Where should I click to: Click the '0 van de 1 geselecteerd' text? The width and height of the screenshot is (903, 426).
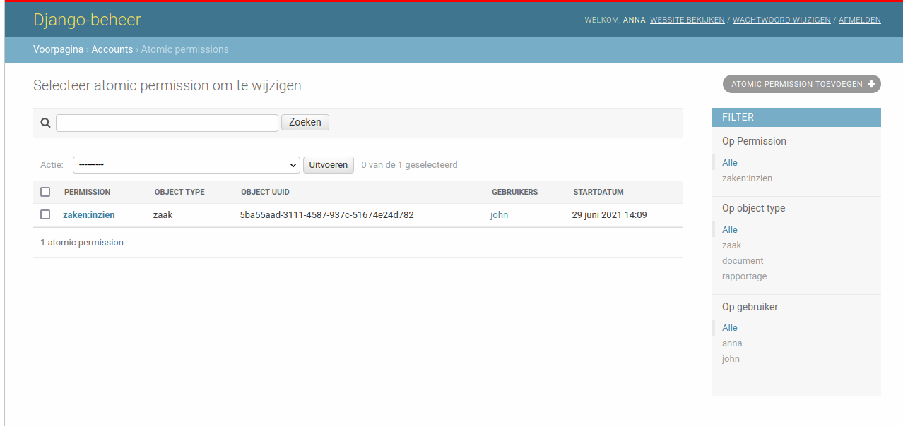pos(409,165)
